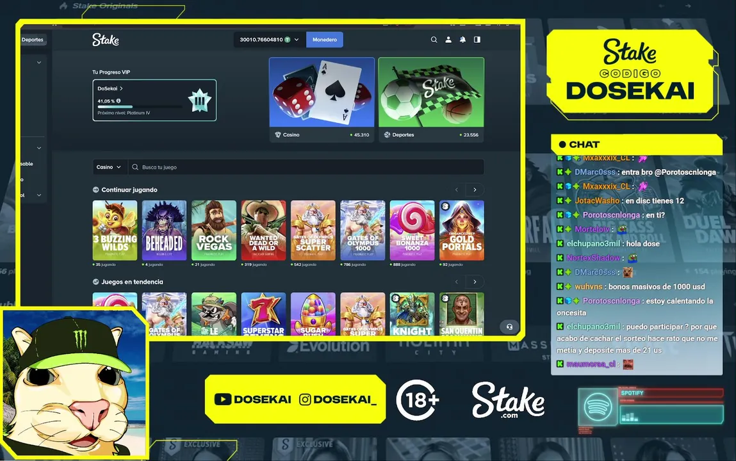736x461 pixels.
Task: Click the Instagram DOSEKAI_ icon
Action: click(x=305, y=399)
